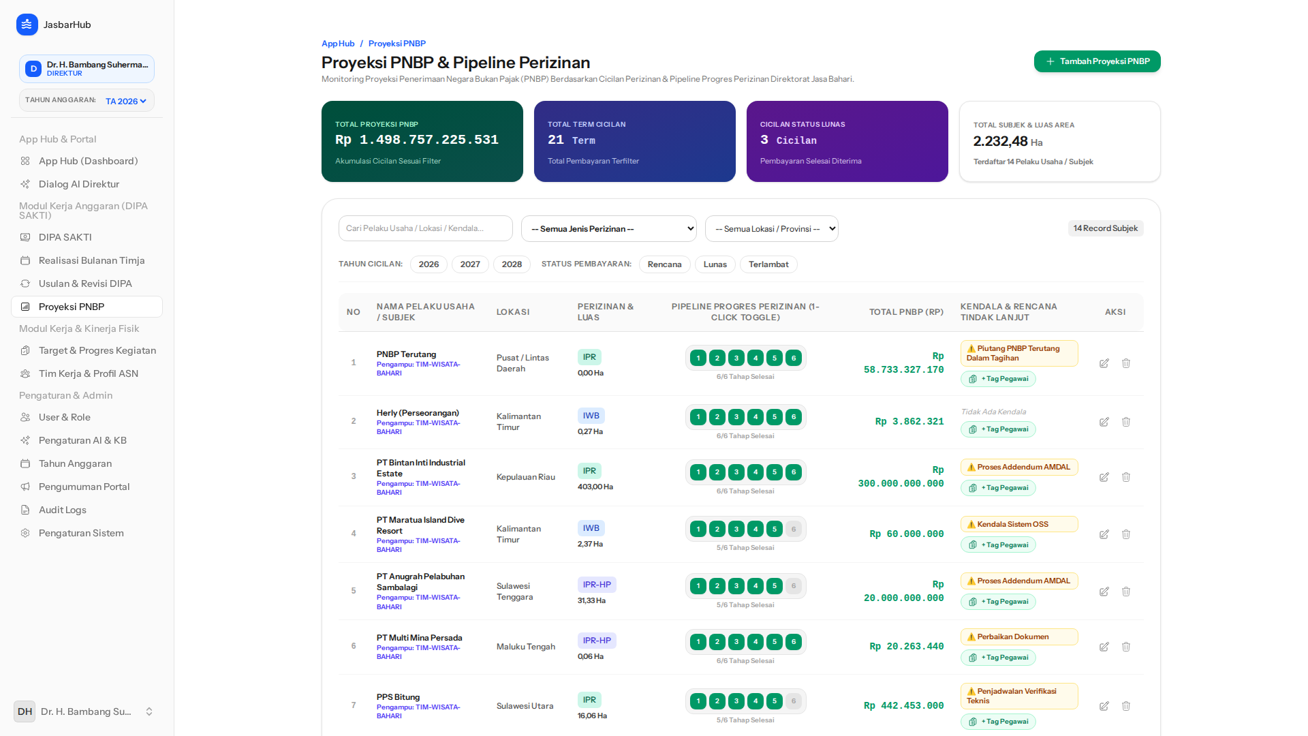Toggle the 2026 tahun cicilan filter
The image size is (1308, 736).
click(x=429, y=264)
